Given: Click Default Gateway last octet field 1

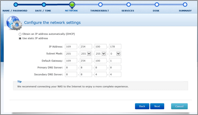Looking at the screenshot, I should click(115, 61).
